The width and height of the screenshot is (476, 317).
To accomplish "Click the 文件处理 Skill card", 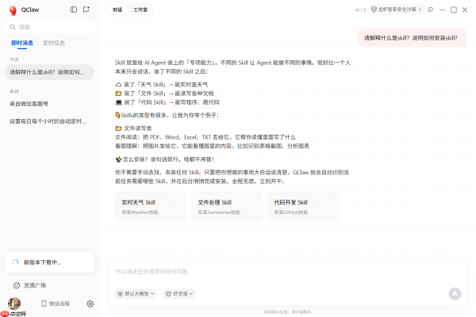I will point(227,207).
